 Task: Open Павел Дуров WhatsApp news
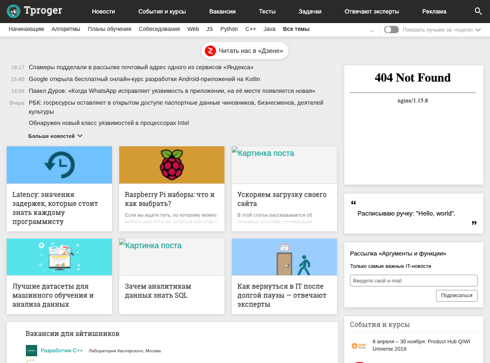click(x=172, y=91)
